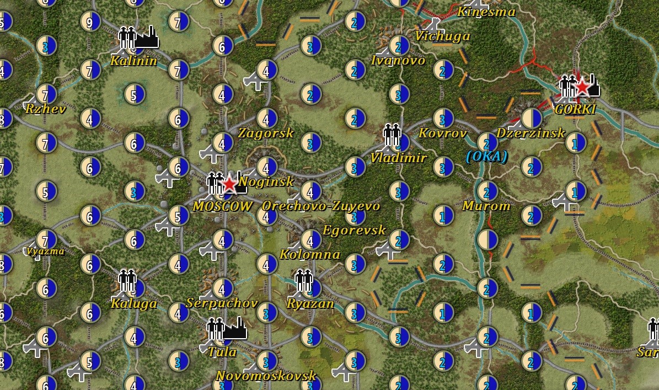The image size is (659, 390).
Task: Select the airfield icon east of Novomoskovsk
Action: tap(344, 372)
